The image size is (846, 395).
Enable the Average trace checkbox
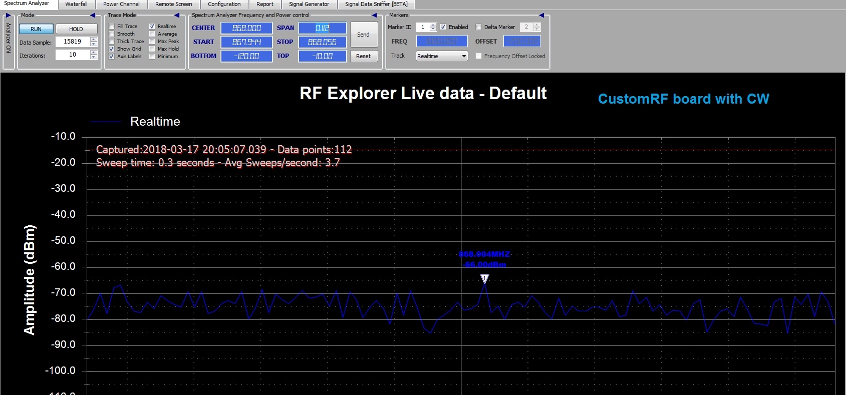pyautogui.click(x=152, y=34)
